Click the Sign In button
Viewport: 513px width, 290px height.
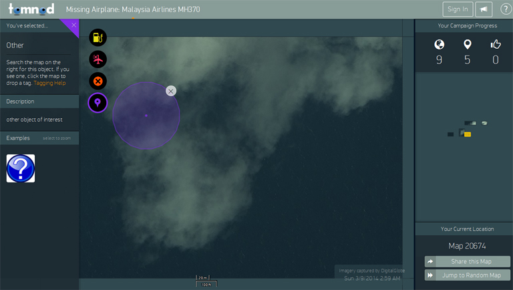click(x=458, y=9)
